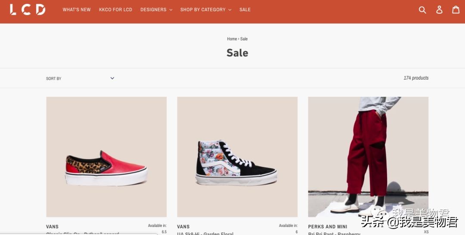Click the Sale breadcrumb link
This screenshot has height=235, width=465.
(244, 39)
